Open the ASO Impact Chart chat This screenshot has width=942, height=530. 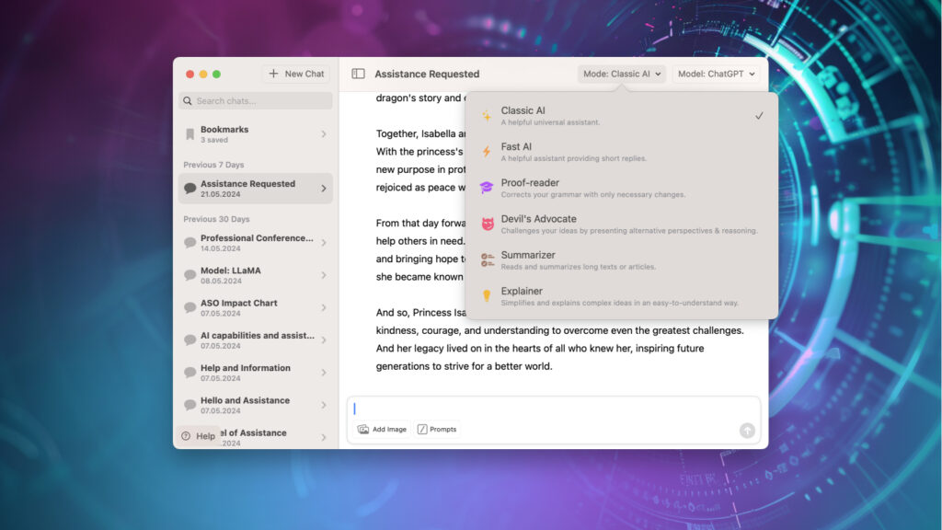(256, 307)
